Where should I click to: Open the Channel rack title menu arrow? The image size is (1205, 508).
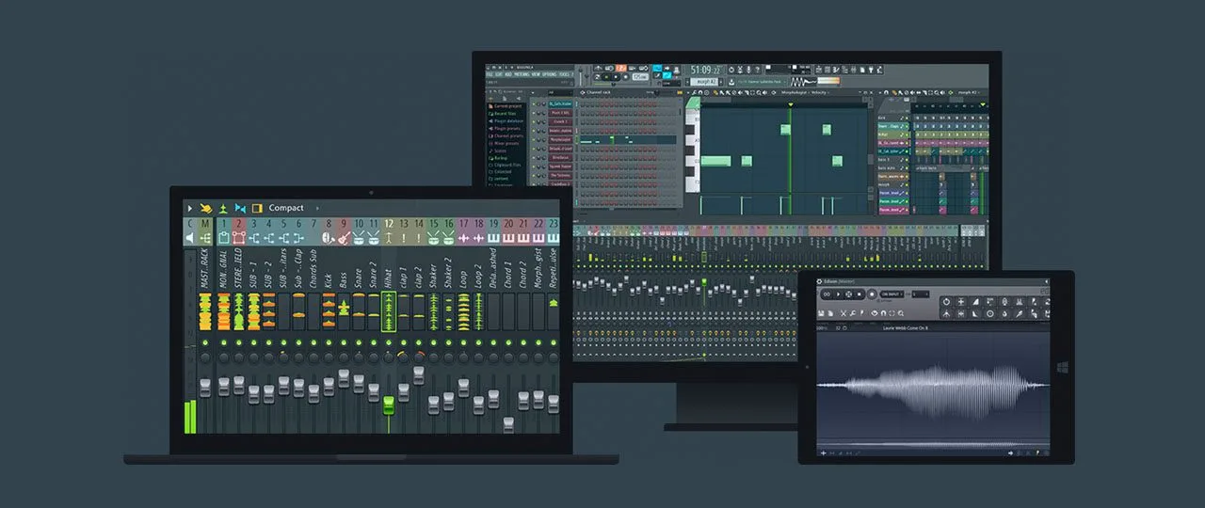coord(582,92)
